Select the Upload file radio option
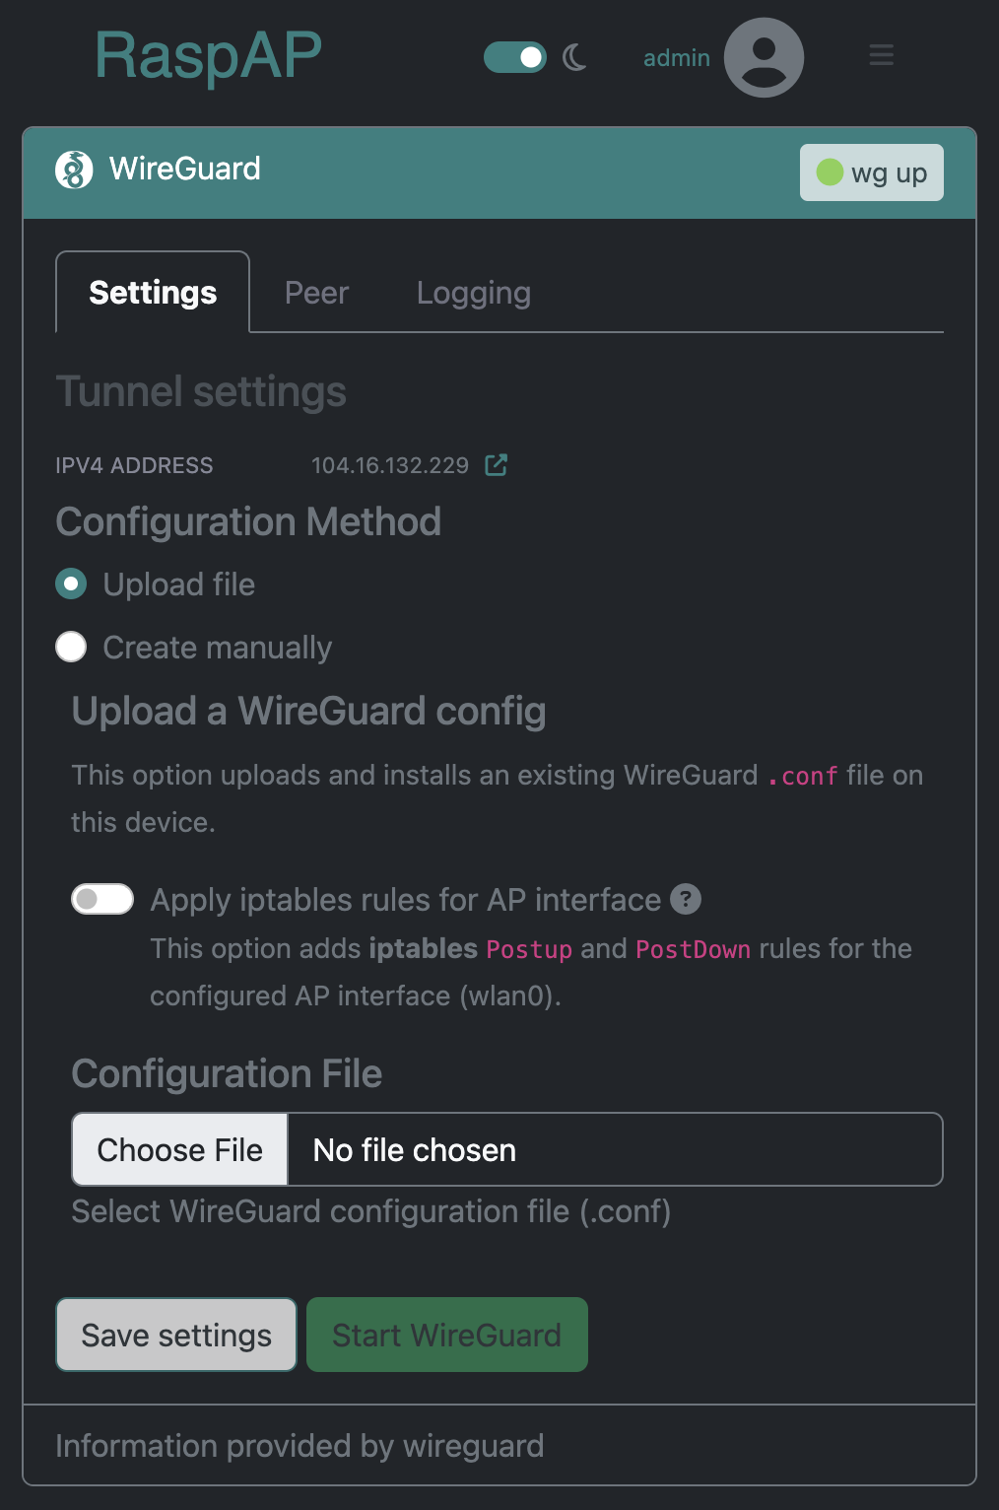 [x=71, y=583]
